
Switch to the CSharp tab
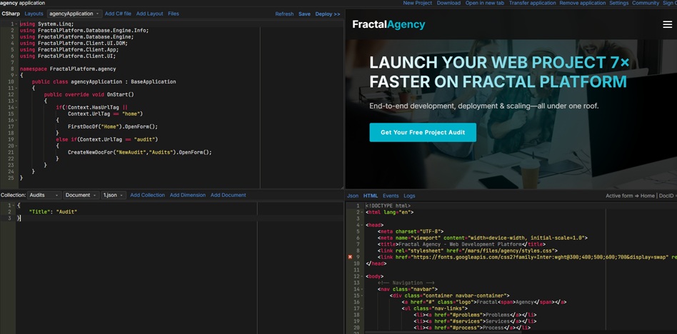pos(11,14)
